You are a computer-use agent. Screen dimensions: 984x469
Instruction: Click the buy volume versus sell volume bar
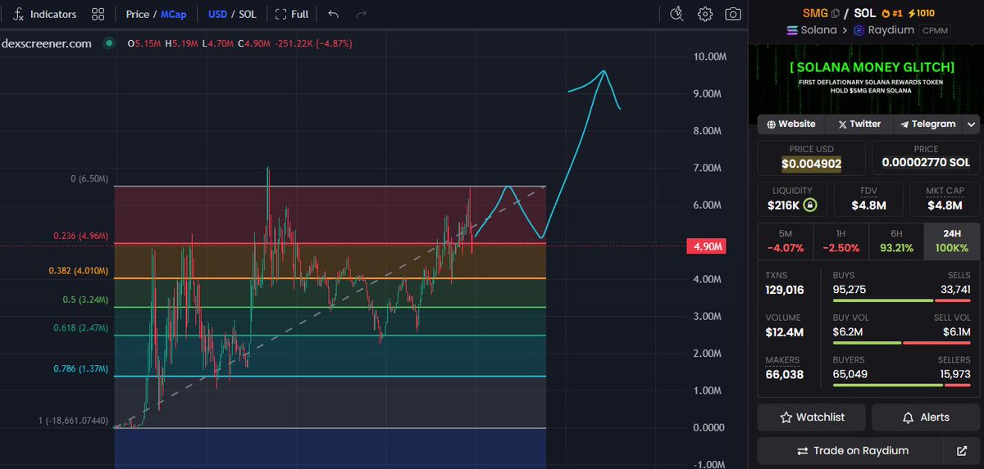coord(901,343)
